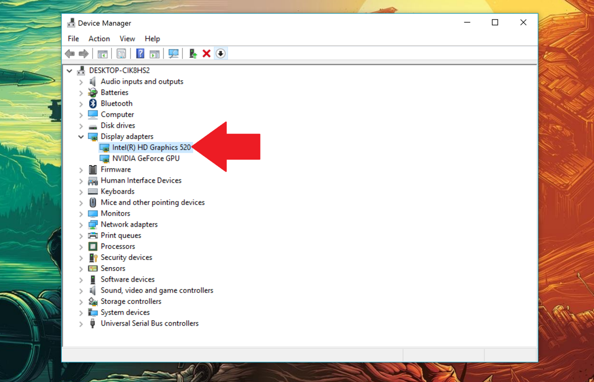Click the Scan for hardware changes icon

(173, 53)
